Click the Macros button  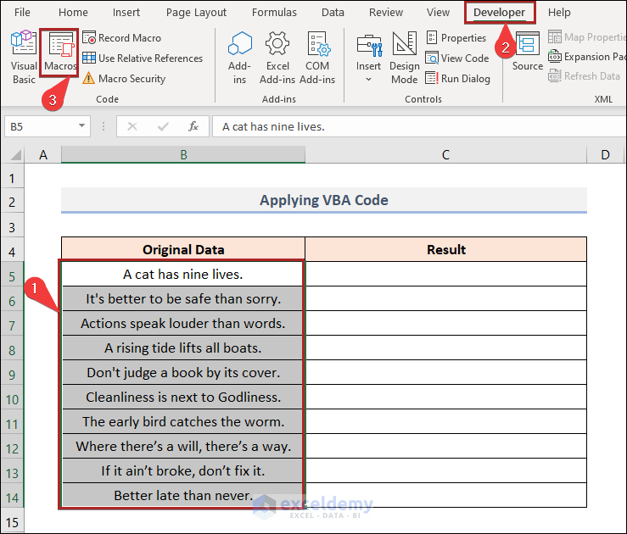point(59,55)
